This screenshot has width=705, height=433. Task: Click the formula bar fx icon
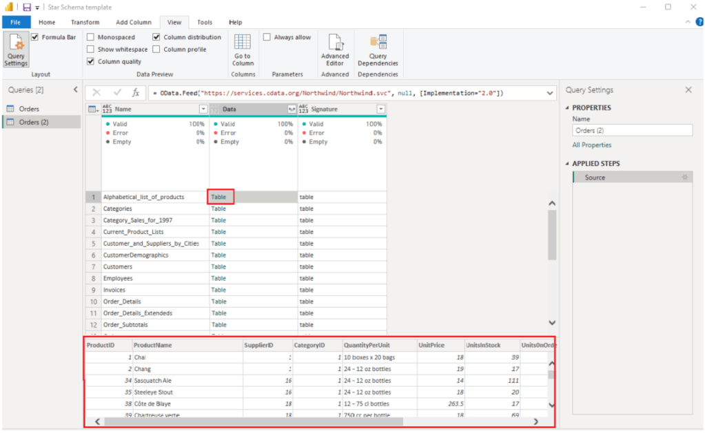click(x=136, y=93)
